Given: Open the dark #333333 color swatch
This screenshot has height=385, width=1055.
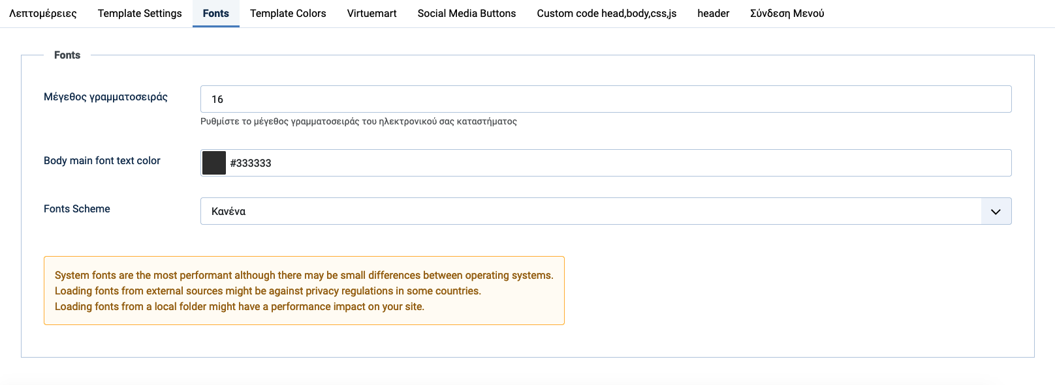Looking at the screenshot, I should 214,163.
